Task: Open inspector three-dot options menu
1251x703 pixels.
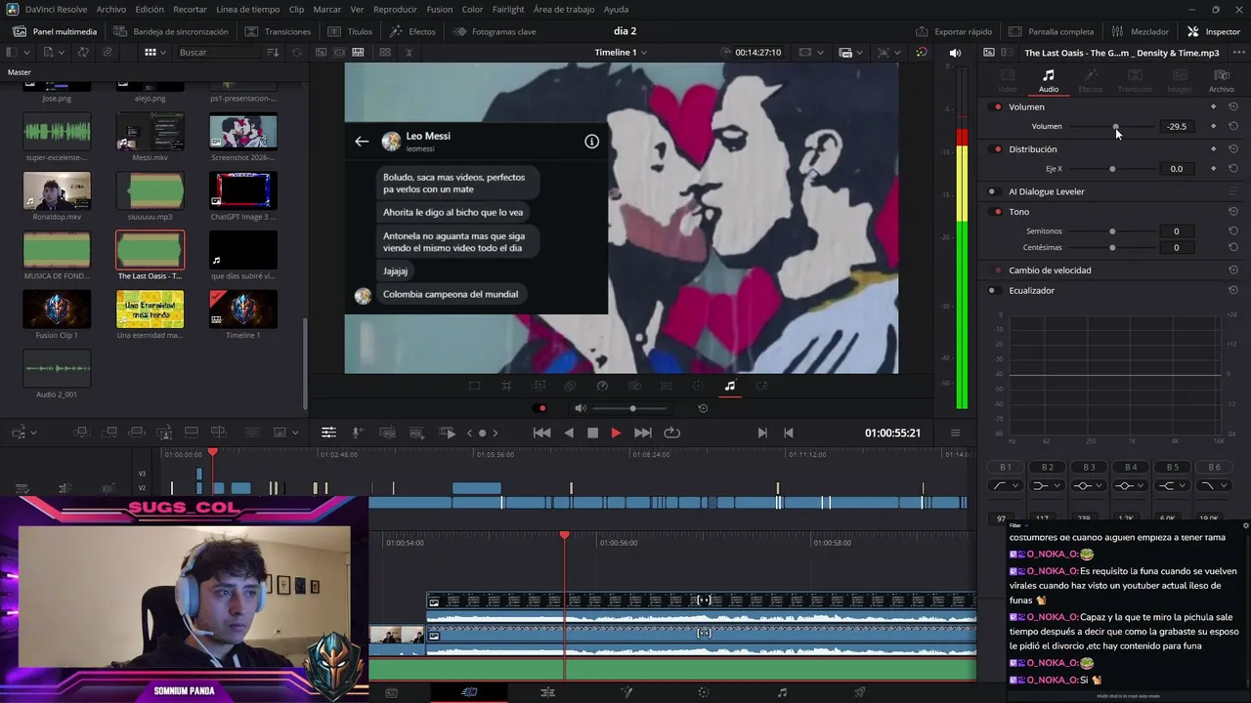Action: tap(1238, 53)
